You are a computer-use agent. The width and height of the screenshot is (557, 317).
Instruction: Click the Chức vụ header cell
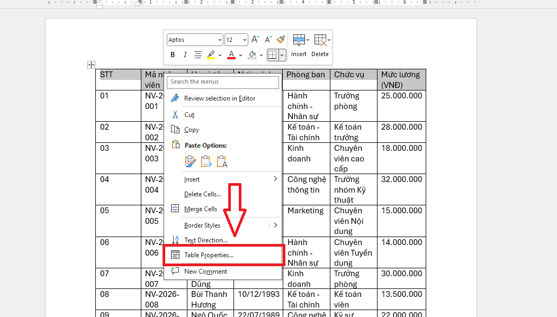coord(354,79)
